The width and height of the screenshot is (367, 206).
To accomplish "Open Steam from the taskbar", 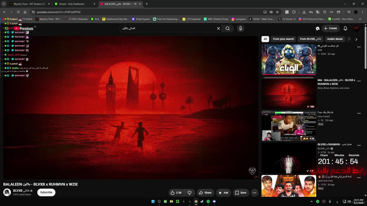I will (202, 201).
